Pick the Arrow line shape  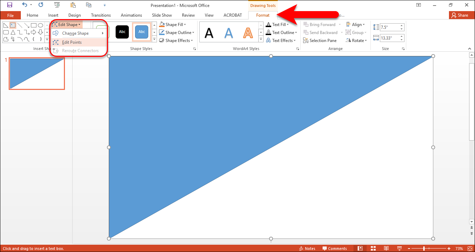coord(27,25)
